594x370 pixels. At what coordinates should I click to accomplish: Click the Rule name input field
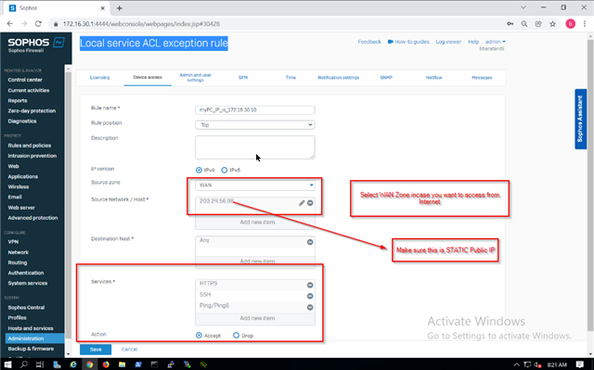tap(255, 109)
